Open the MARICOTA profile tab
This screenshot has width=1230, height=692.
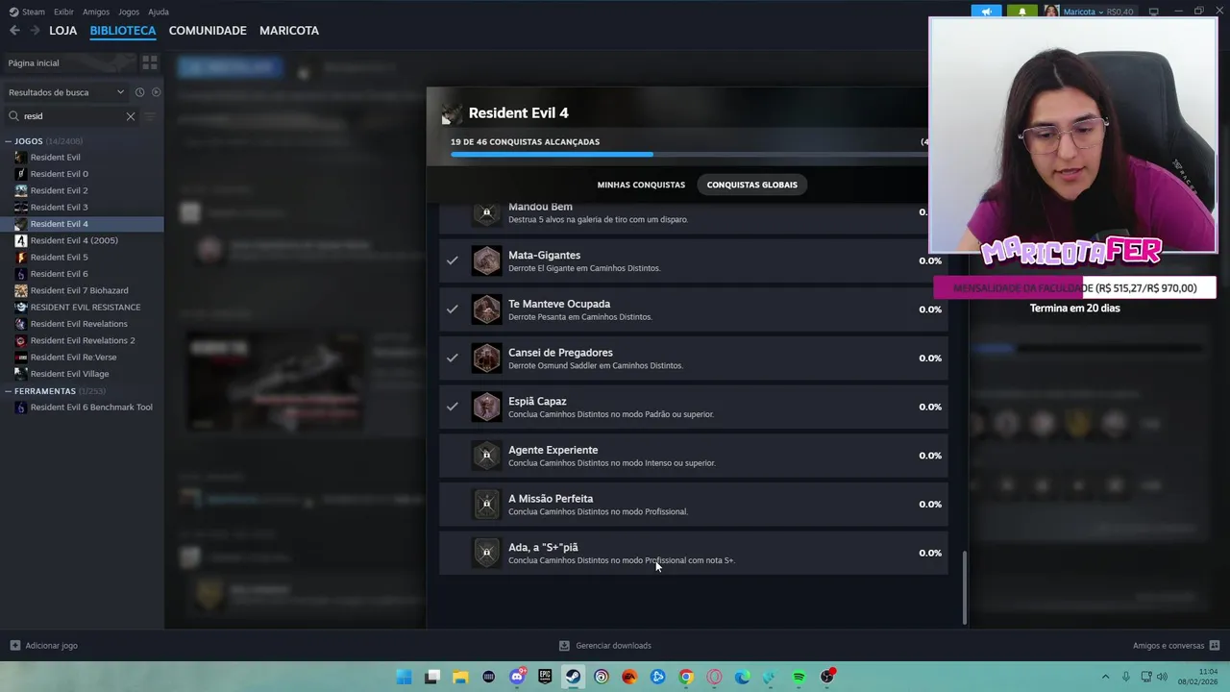289,31
